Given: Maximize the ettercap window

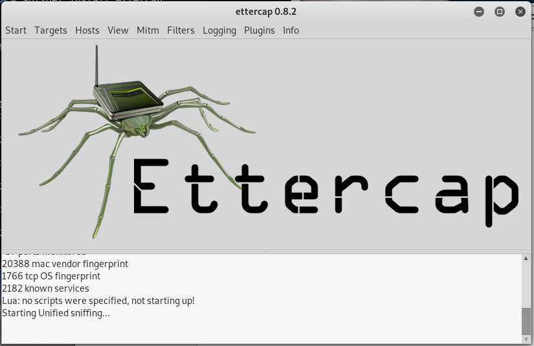Looking at the screenshot, I should pos(500,12).
